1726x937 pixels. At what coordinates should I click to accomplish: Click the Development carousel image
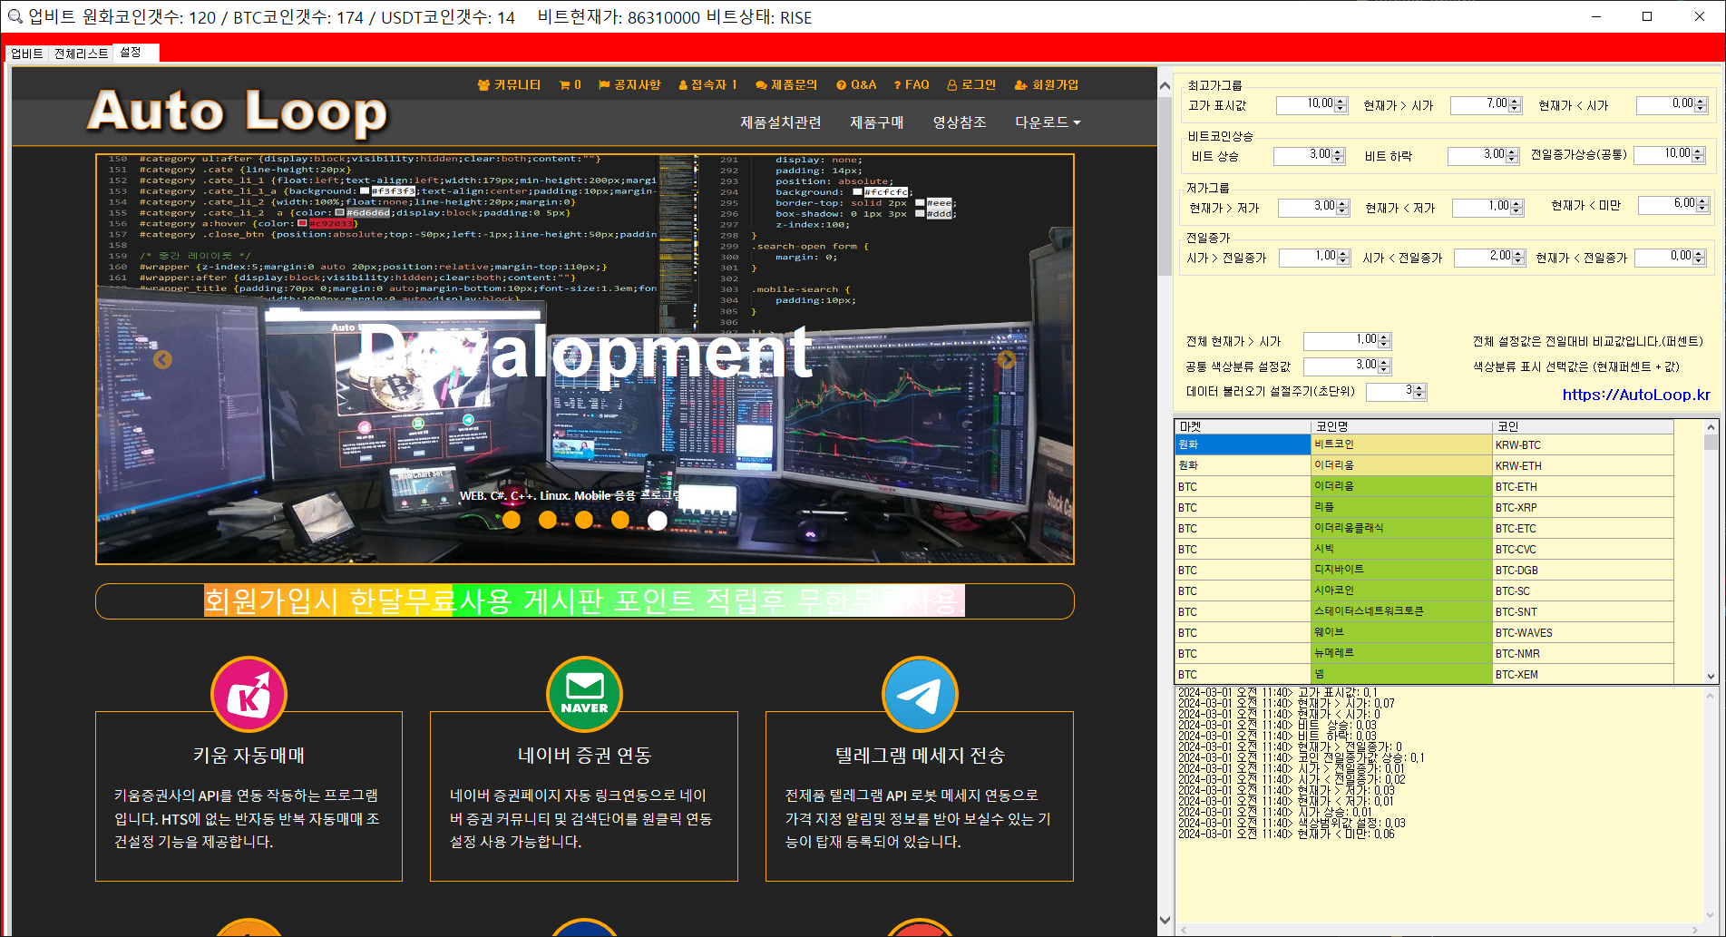[x=584, y=359]
